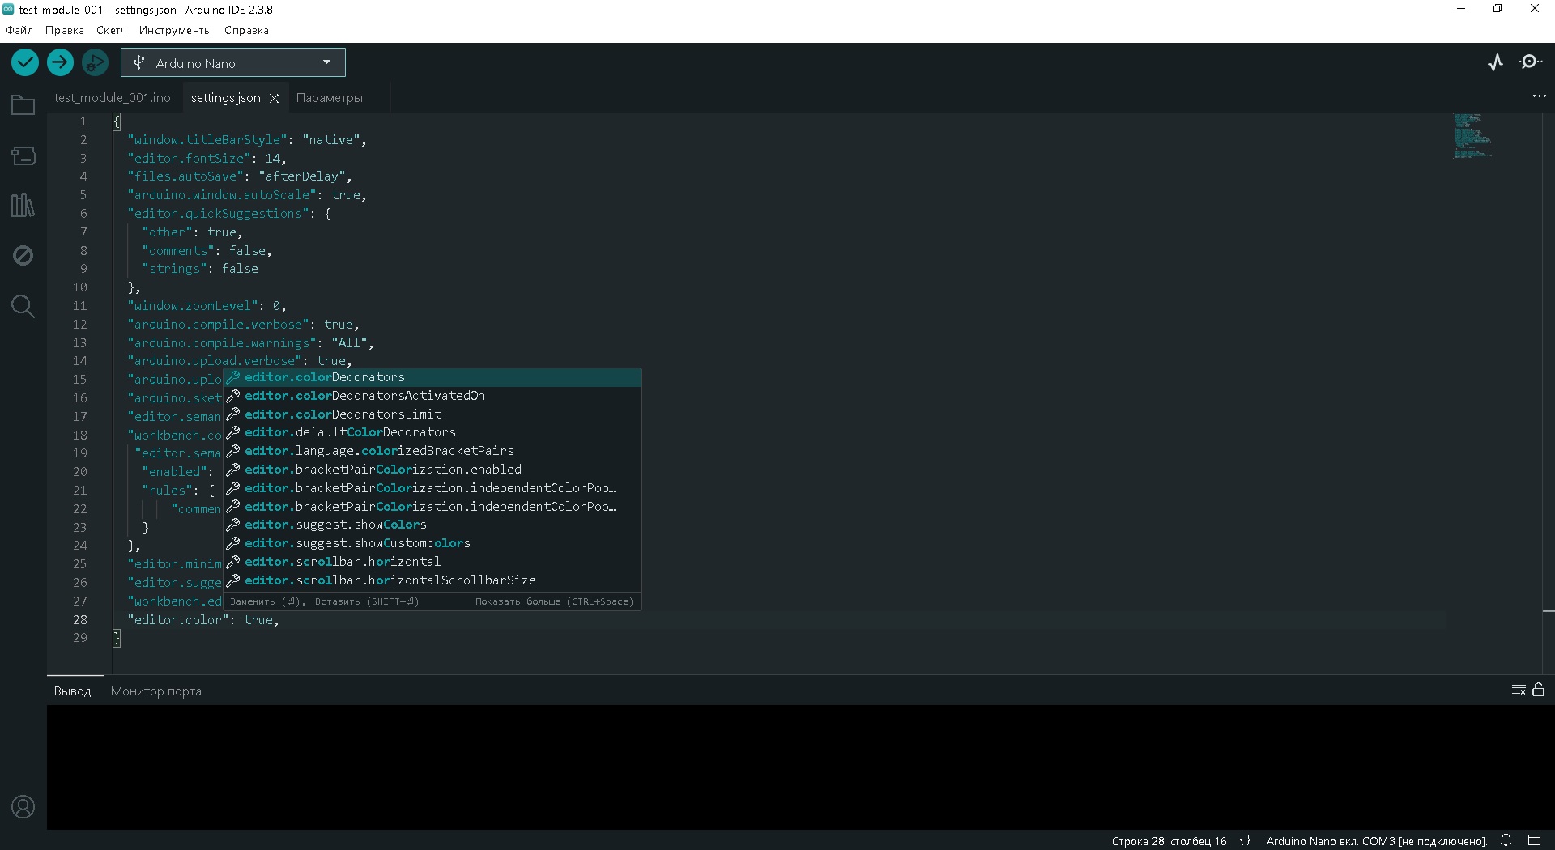
Task: Start a debugging session from the toolbar
Action: pyautogui.click(x=96, y=62)
